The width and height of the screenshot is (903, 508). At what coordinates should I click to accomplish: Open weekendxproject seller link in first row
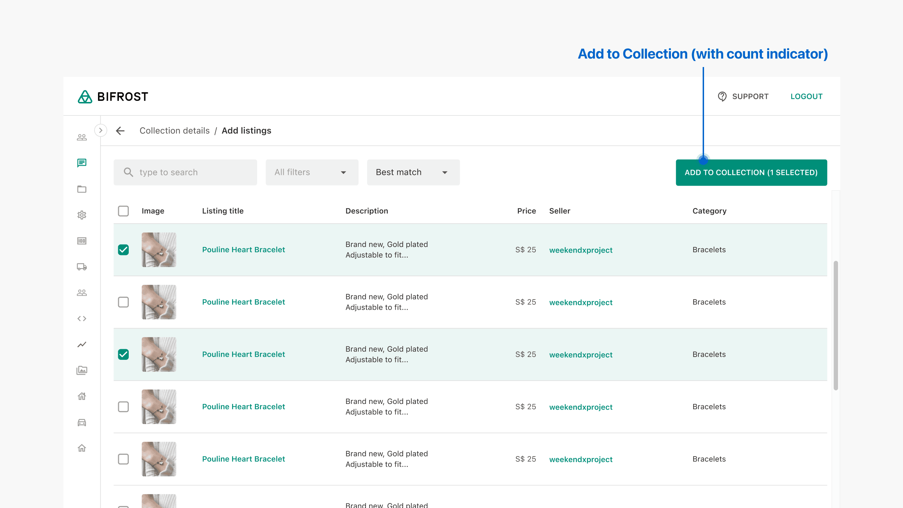pos(581,250)
